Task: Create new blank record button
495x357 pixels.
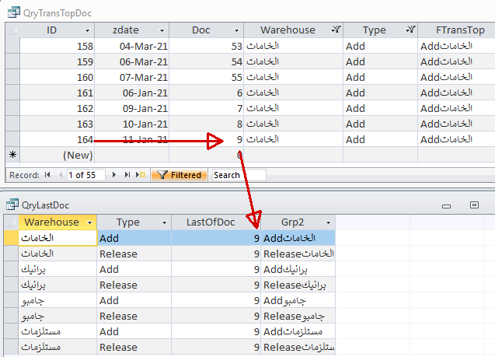Action: click(141, 175)
